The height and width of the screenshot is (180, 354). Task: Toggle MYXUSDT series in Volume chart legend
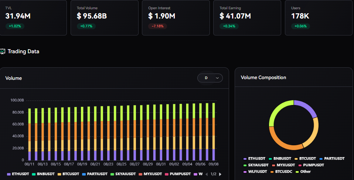pyautogui.click(x=150, y=174)
